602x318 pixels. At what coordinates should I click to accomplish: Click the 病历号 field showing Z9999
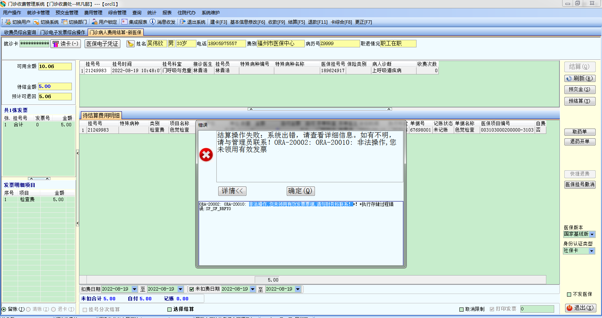(x=340, y=44)
